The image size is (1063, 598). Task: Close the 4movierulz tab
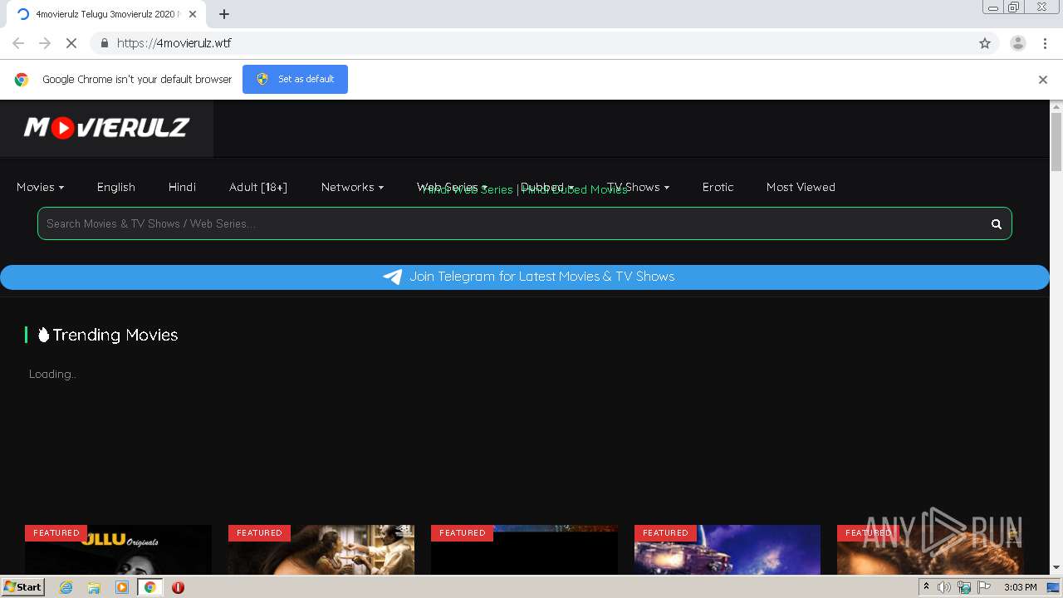(193, 14)
